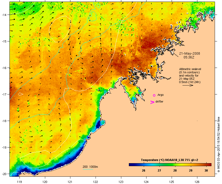Click the latitude label -20
The height and width of the screenshot is (184, 222).
[x=4, y=174]
